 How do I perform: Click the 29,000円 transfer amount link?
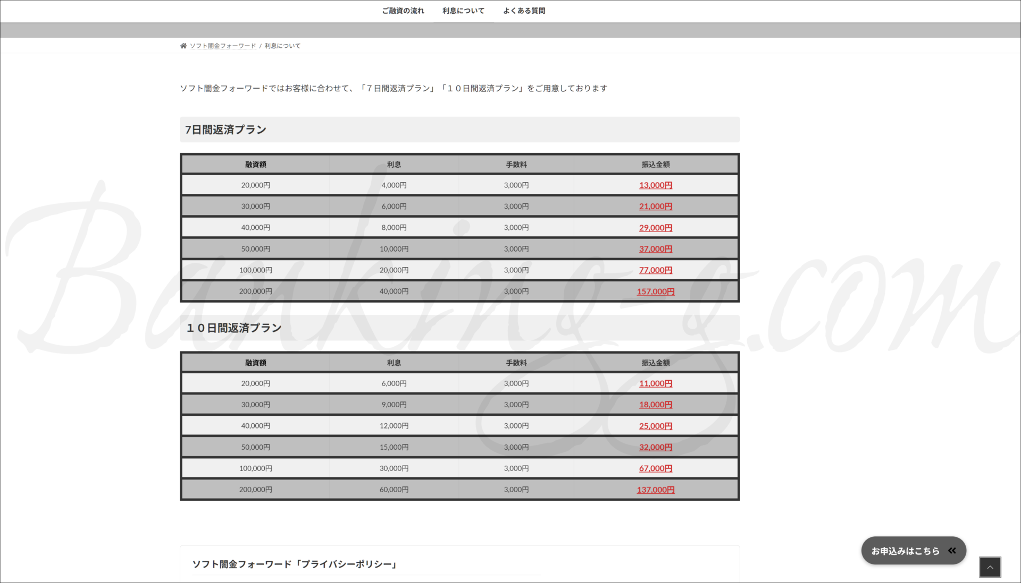pos(655,228)
